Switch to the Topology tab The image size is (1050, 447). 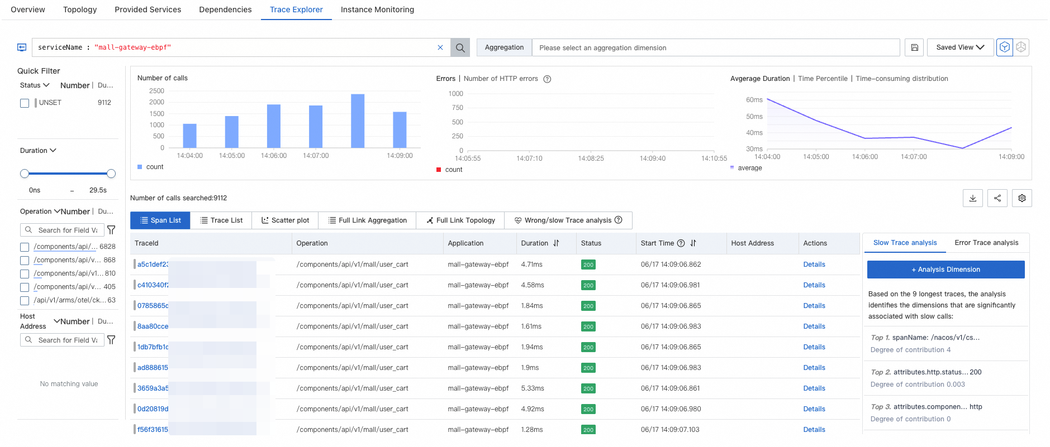pos(80,9)
